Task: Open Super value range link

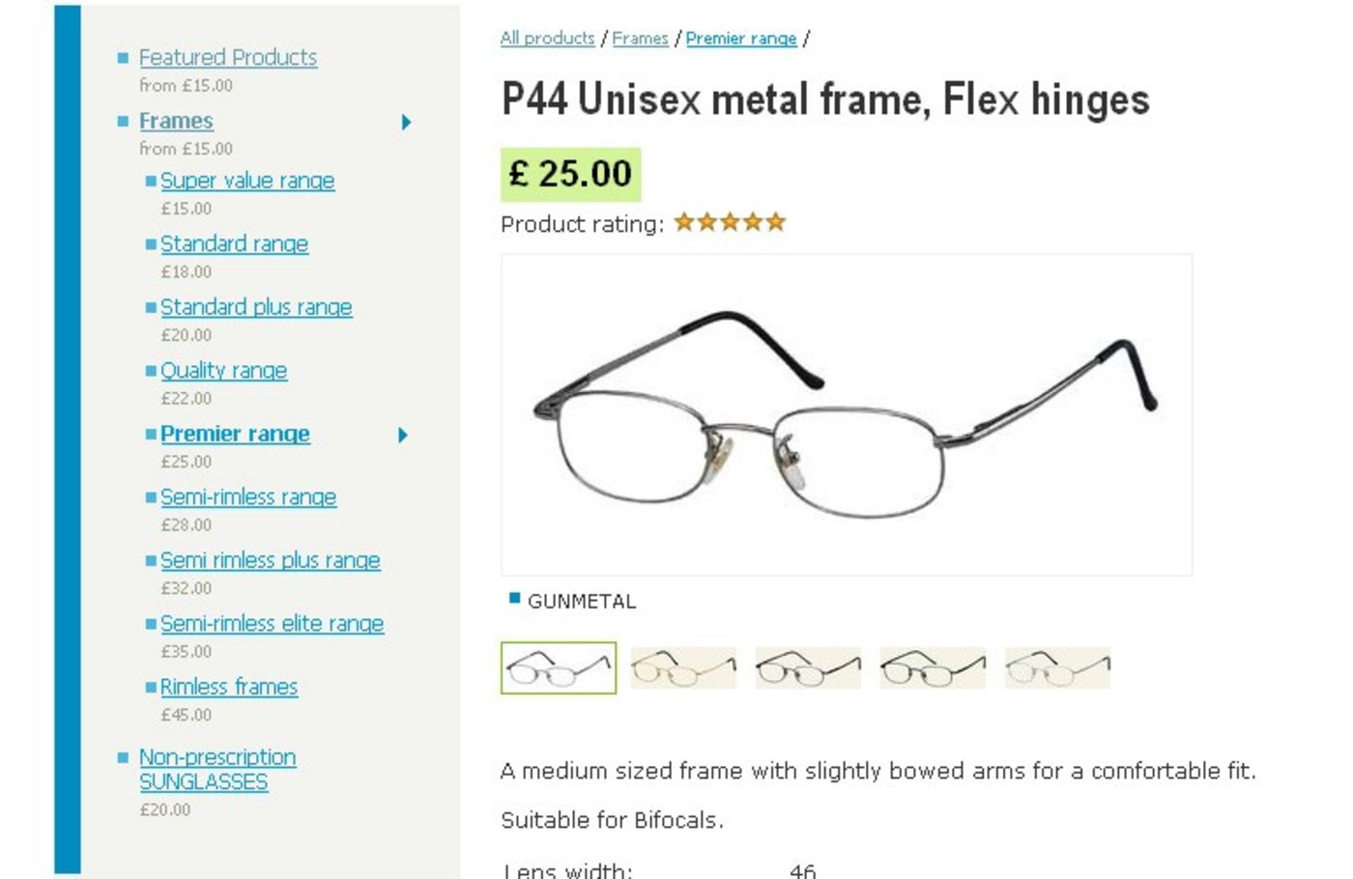Action: tap(247, 182)
